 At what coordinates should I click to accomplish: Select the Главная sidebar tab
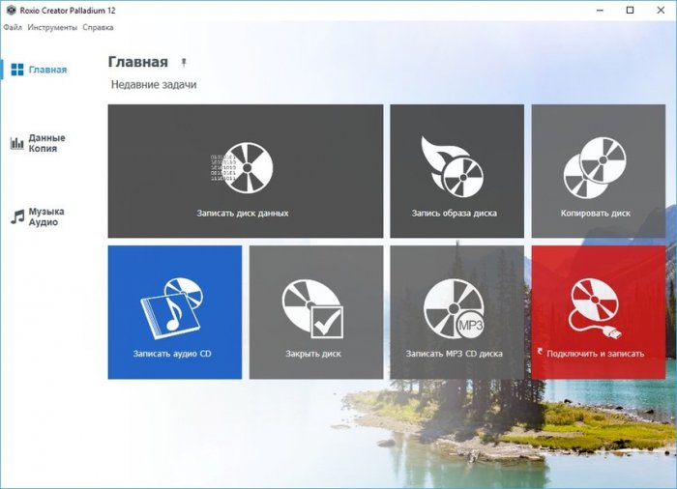pos(39,70)
